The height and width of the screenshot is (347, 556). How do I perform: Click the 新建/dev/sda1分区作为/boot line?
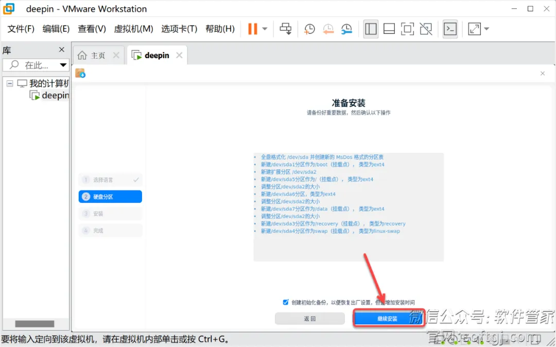(322, 164)
